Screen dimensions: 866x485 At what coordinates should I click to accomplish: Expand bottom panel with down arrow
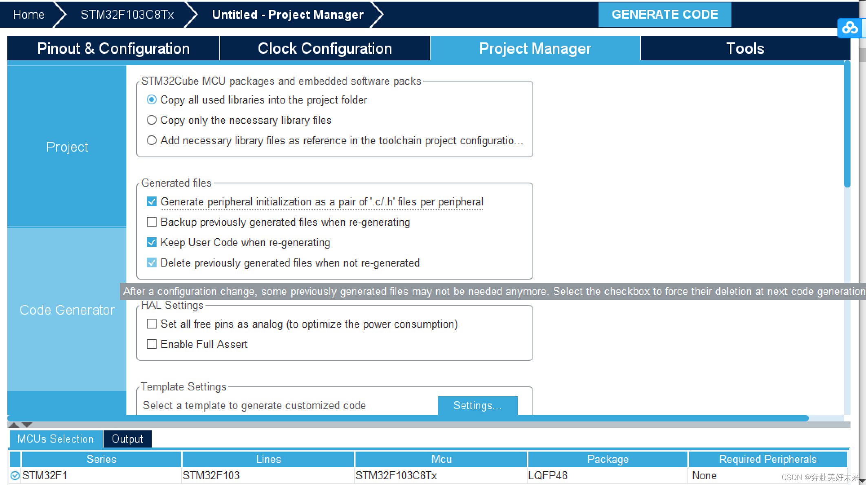click(x=27, y=425)
